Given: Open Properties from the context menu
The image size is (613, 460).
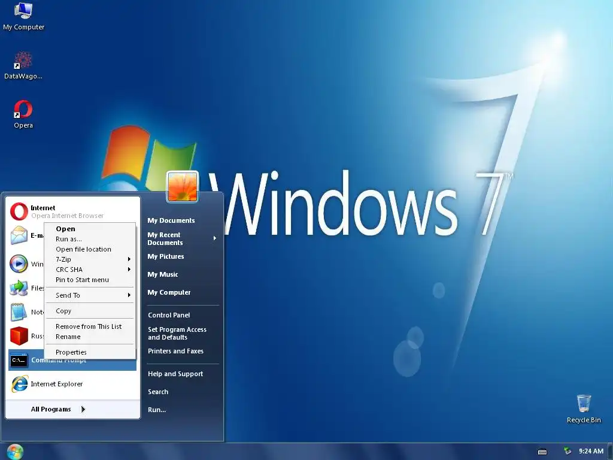Looking at the screenshot, I should click(x=90, y=352).
